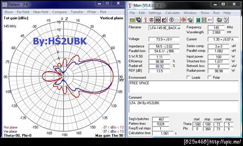Click the Hor plane legend label
This screenshot has height=146, width=243.
[x=11, y=127]
